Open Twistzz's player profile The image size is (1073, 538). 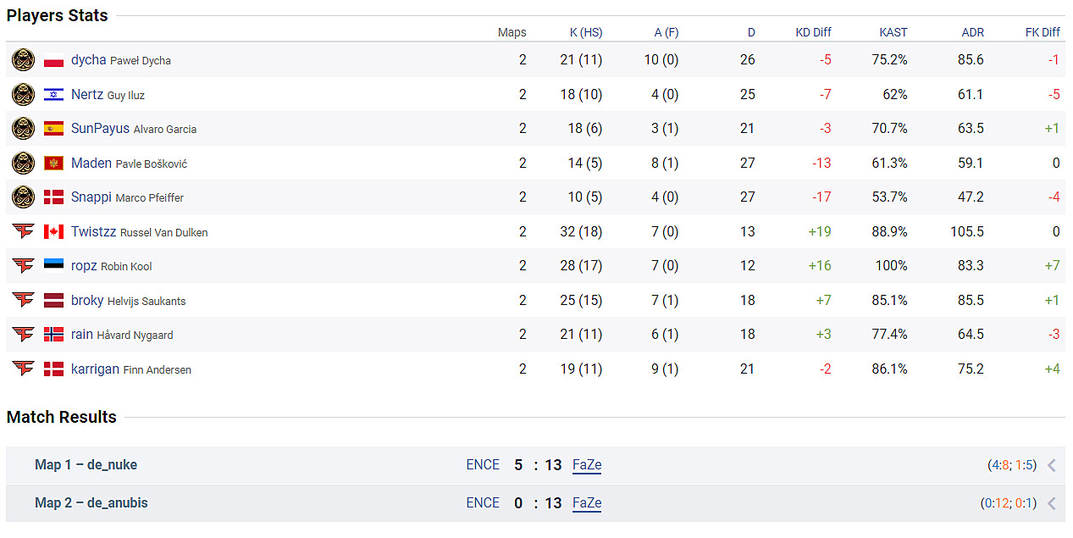93,231
